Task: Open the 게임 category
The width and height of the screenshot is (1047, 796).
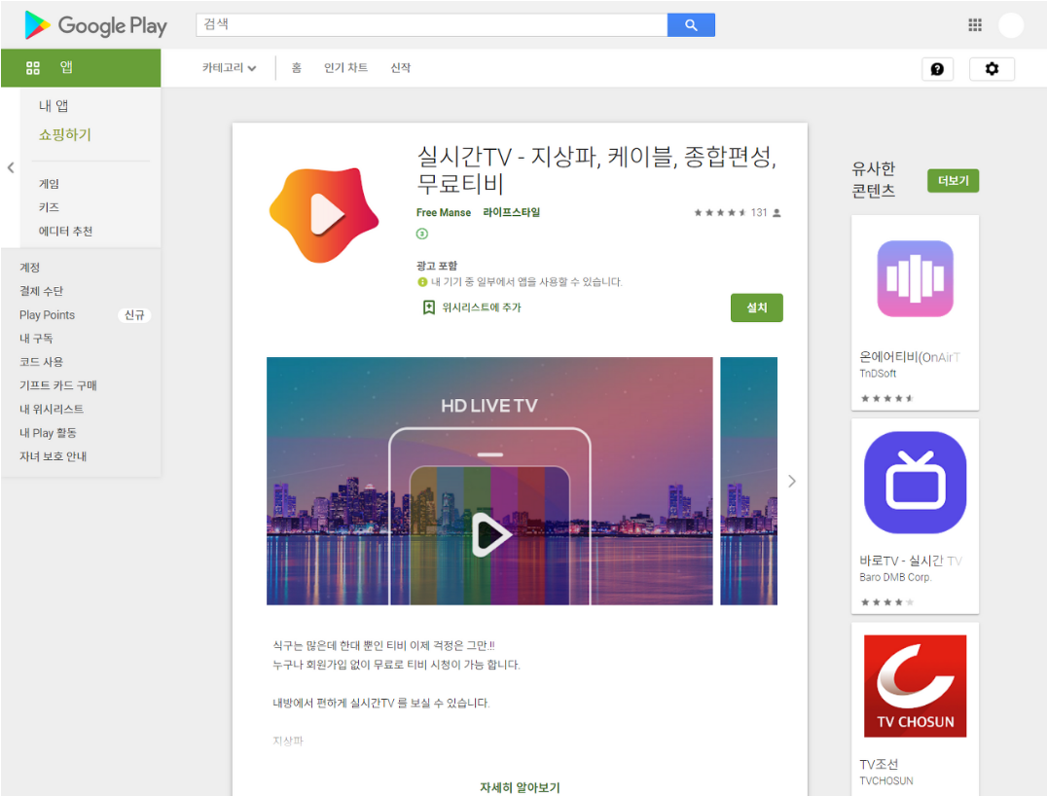Action: pyautogui.click(x=49, y=184)
